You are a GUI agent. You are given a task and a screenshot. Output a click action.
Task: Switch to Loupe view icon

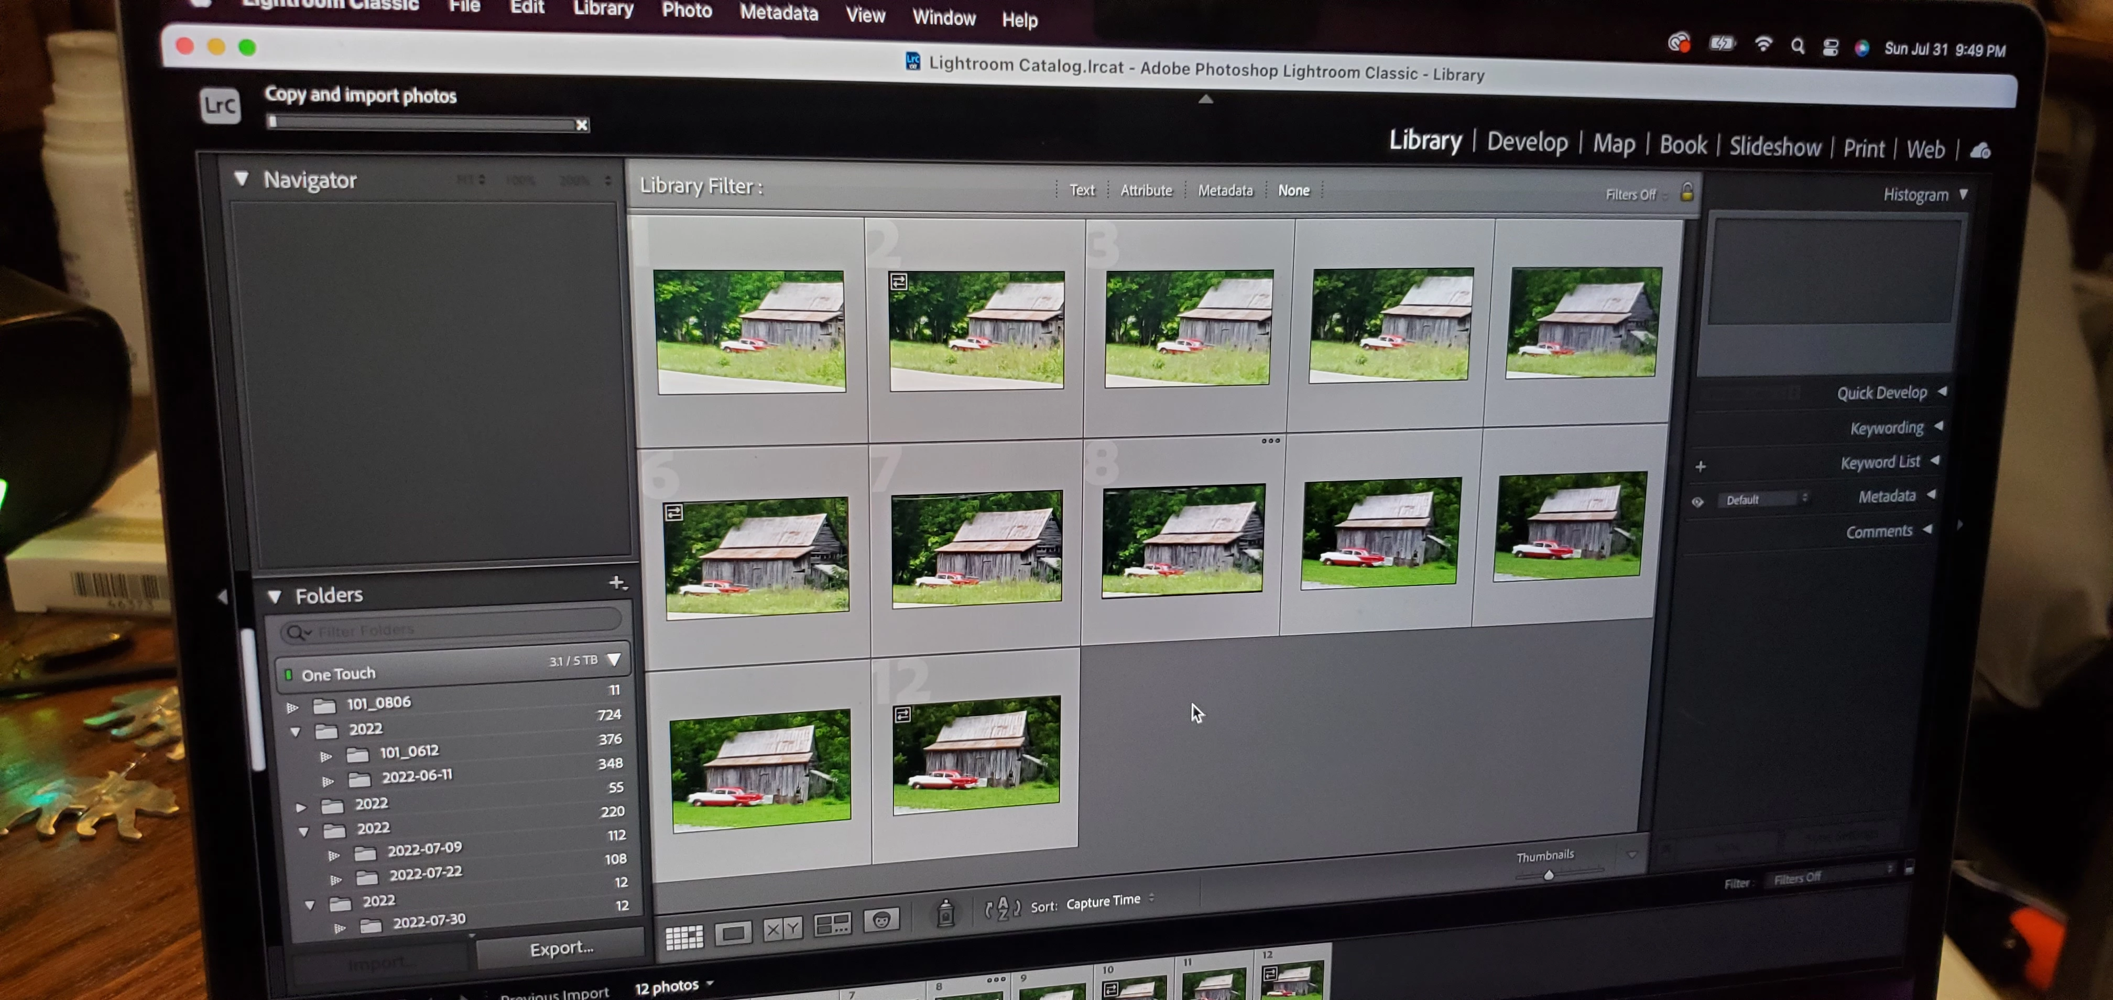[x=733, y=933]
